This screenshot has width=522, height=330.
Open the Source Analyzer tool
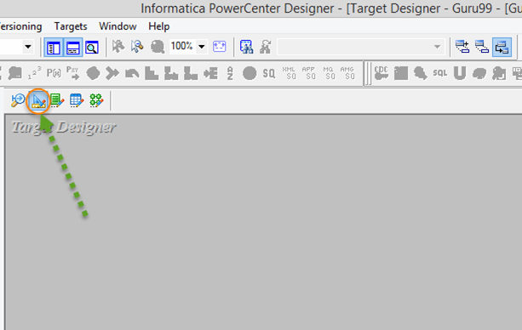18,100
